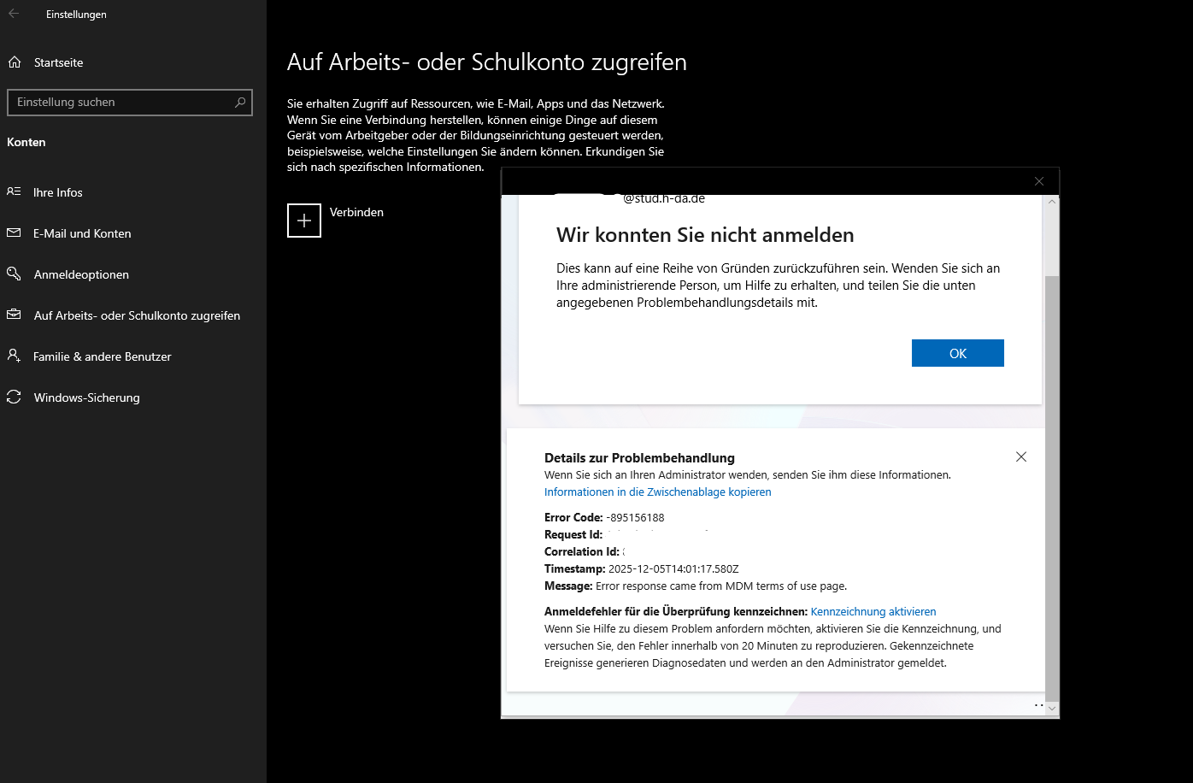Open Familie & andere Benutzer
This screenshot has width=1193, height=783.
[x=102, y=356]
